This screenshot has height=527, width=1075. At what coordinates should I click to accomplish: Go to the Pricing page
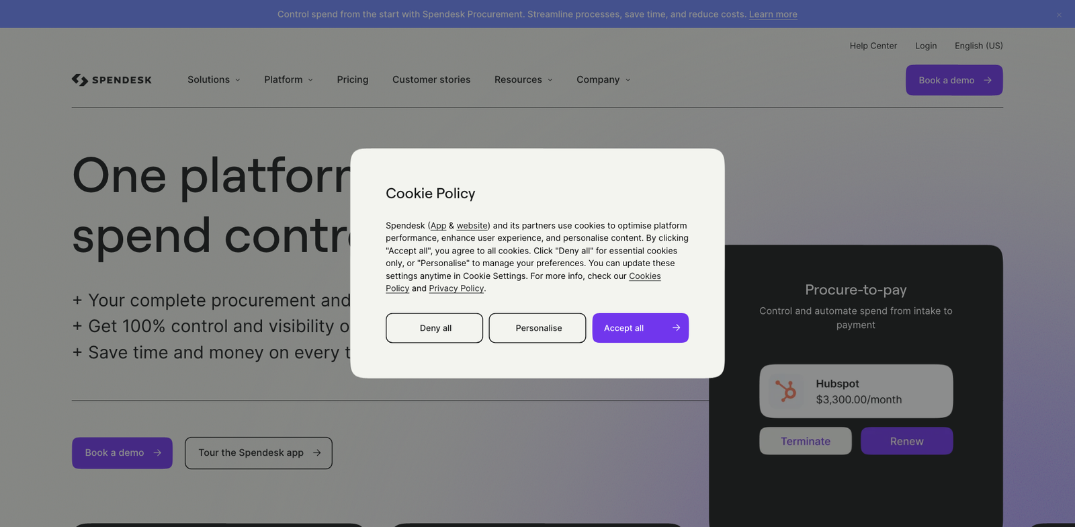tap(353, 80)
